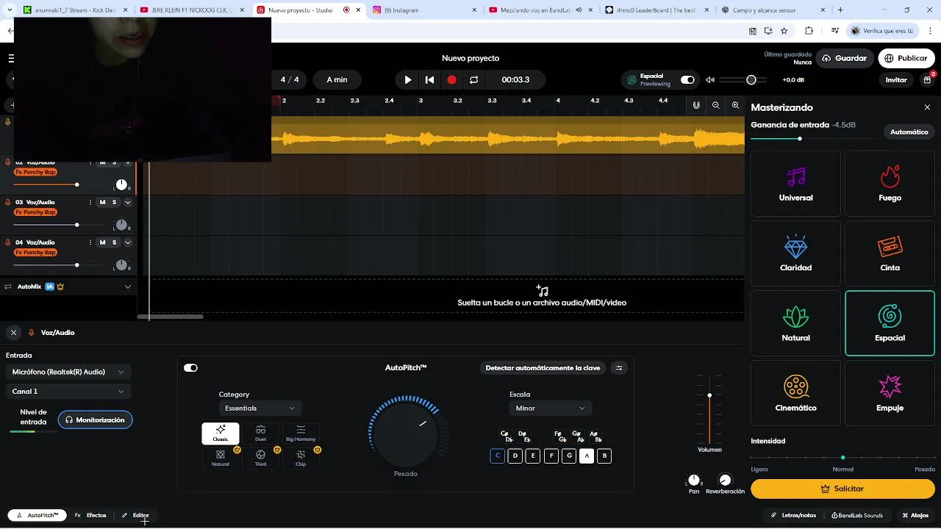941x529 pixels.
Task: Open the Micrófono (Realtek(R) Audio) input dropdown
Action: (x=68, y=373)
